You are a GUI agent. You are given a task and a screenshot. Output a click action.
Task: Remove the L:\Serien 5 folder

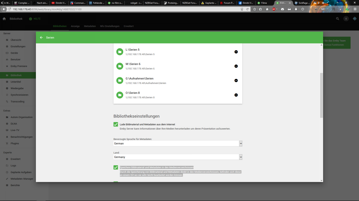(x=236, y=52)
